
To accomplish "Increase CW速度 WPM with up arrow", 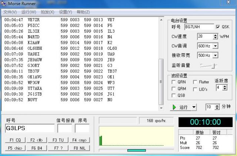I will [216, 35].
